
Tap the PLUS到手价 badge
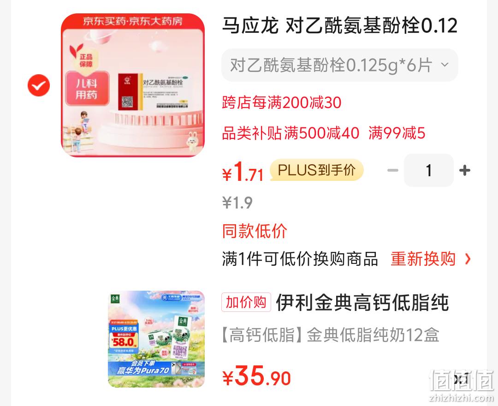[x=317, y=170]
